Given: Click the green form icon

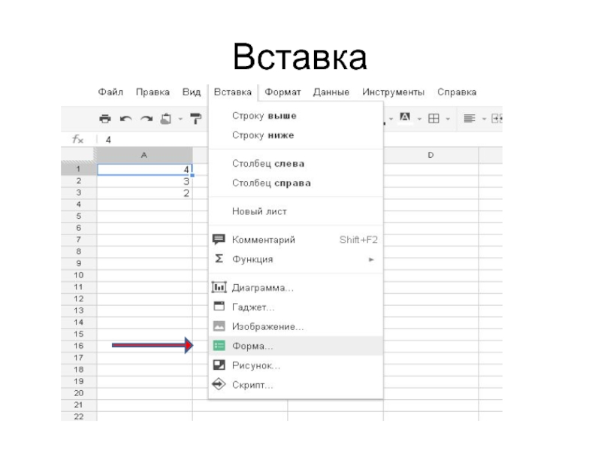Looking at the screenshot, I should click(x=219, y=346).
